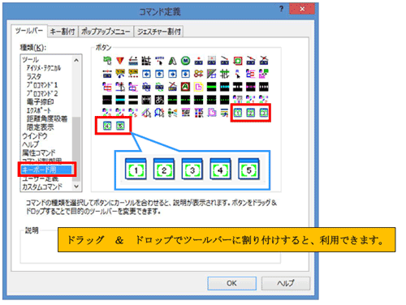
Task: Select the red-framed green square icon
Action: (x=238, y=61)
